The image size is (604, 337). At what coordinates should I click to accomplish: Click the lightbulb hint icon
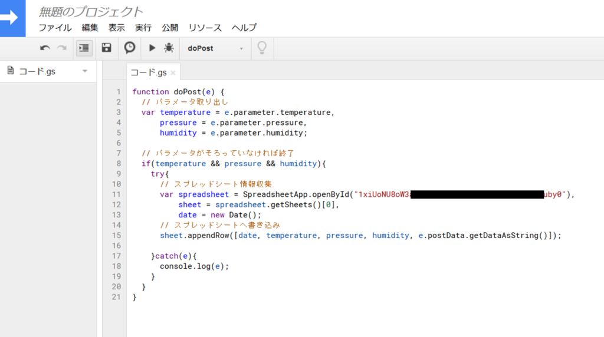coord(262,48)
